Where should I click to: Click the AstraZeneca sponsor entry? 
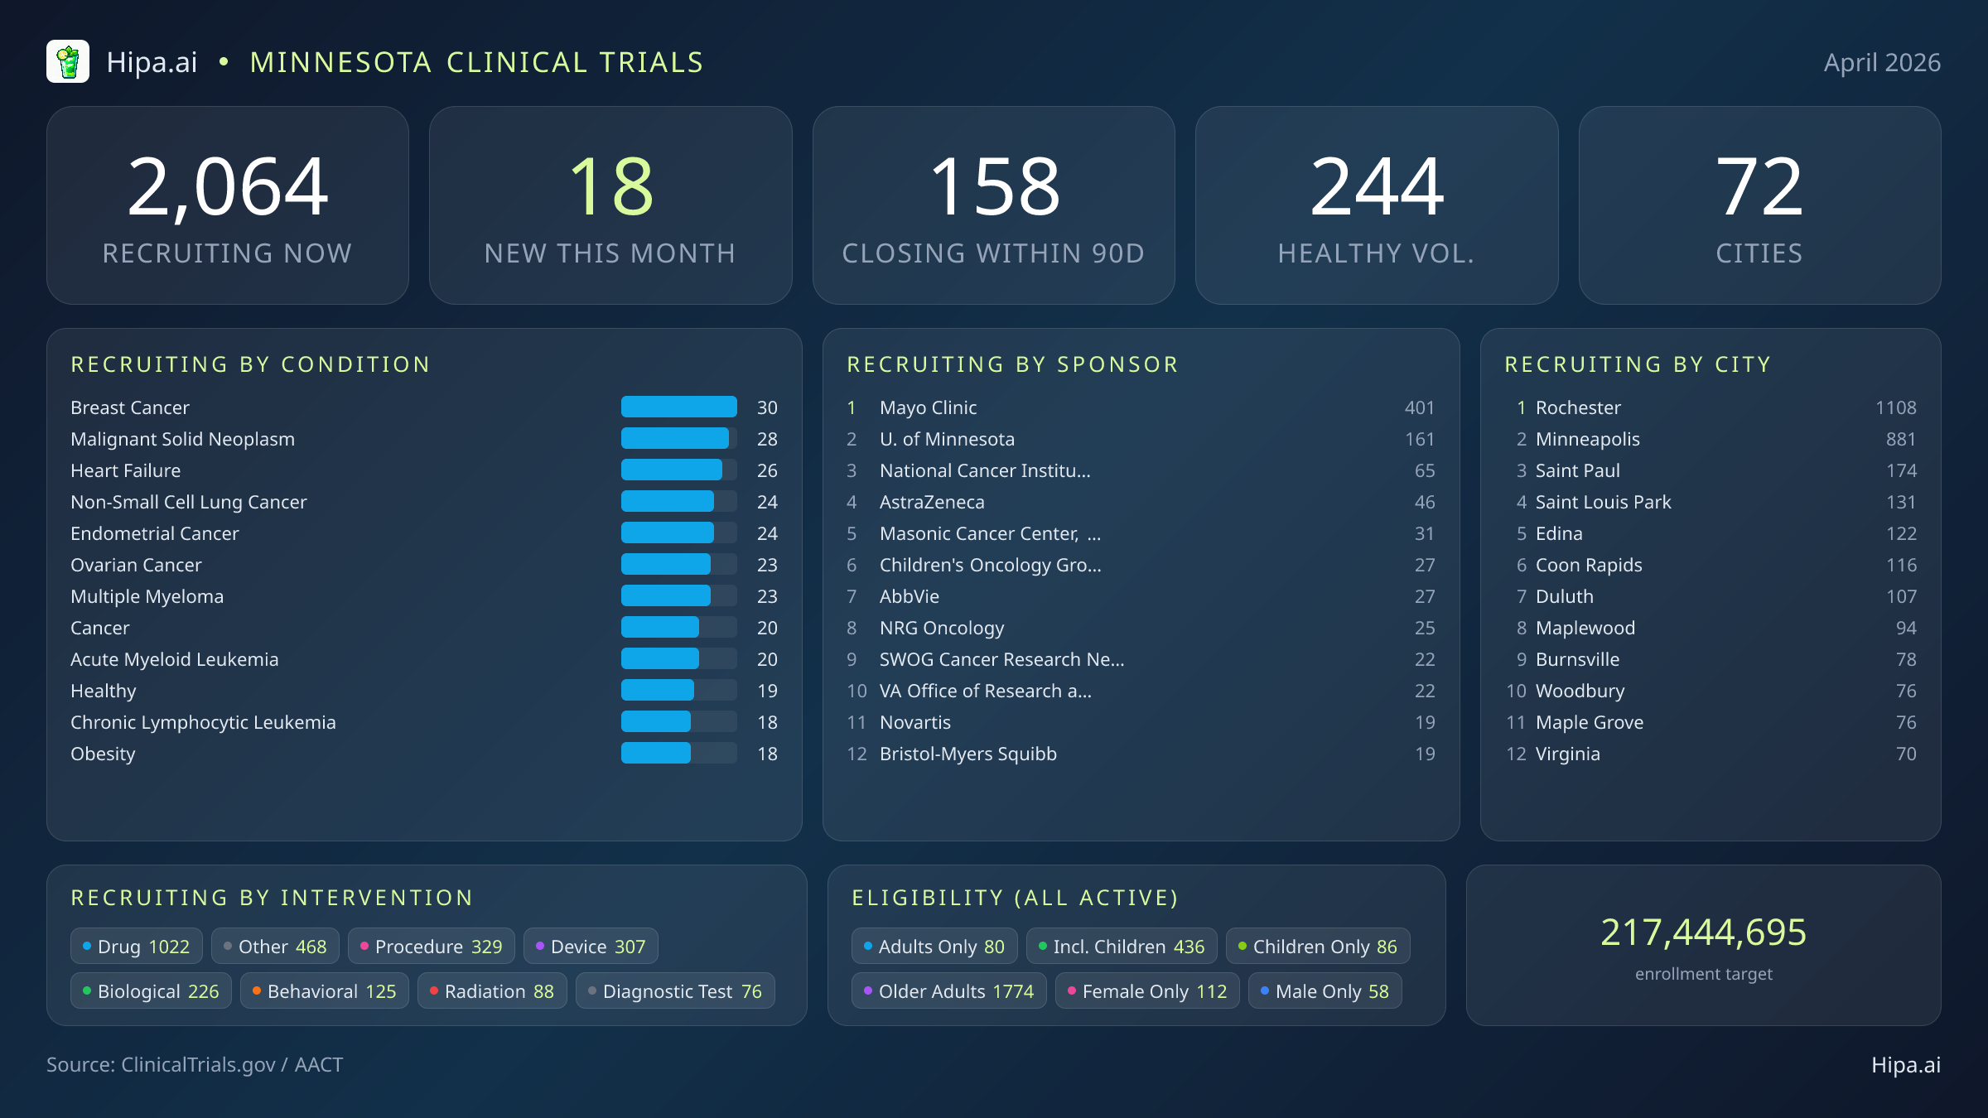[x=1141, y=502]
